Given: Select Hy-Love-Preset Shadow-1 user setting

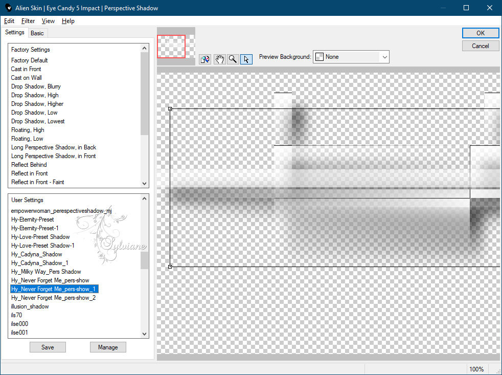Looking at the screenshot, I should click(42, 245).
